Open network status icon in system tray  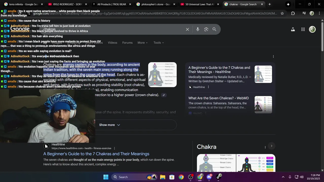(x=296, y=177)
